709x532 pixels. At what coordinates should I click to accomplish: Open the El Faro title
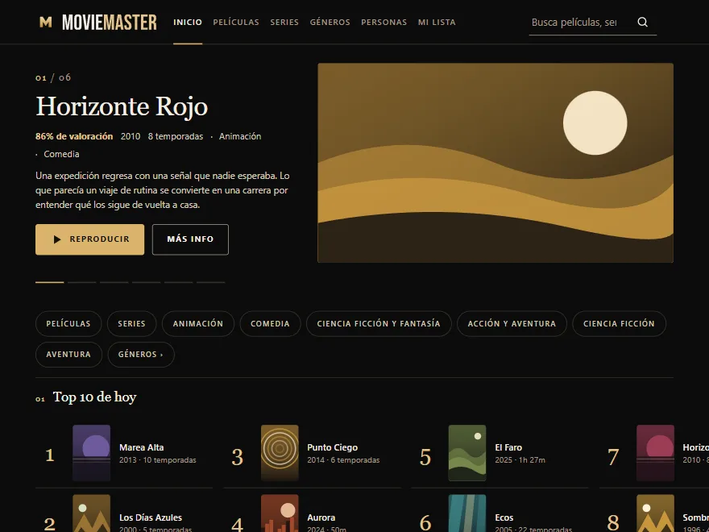pos(508,447)
